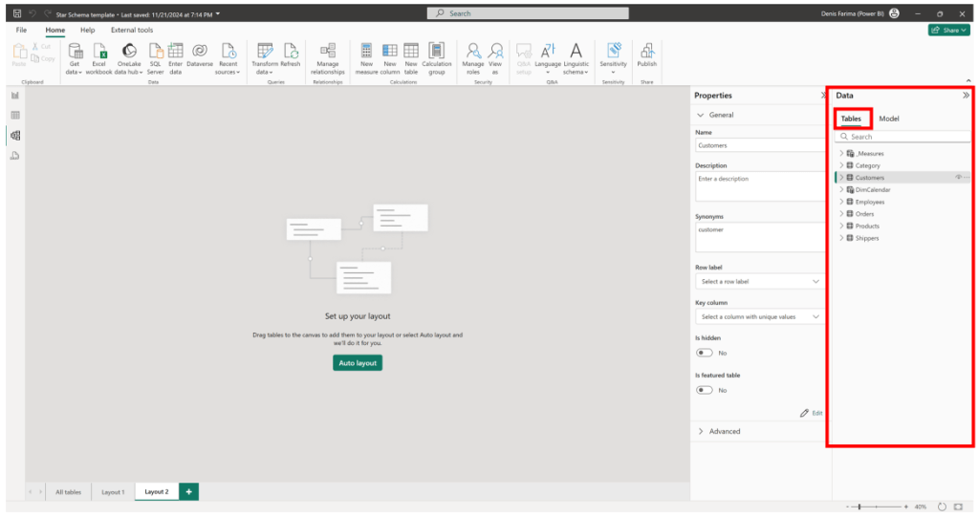Viewport: 978px width, 518px height.
Task: Switch to Report view in left sidebar
Action: [15, 96]
